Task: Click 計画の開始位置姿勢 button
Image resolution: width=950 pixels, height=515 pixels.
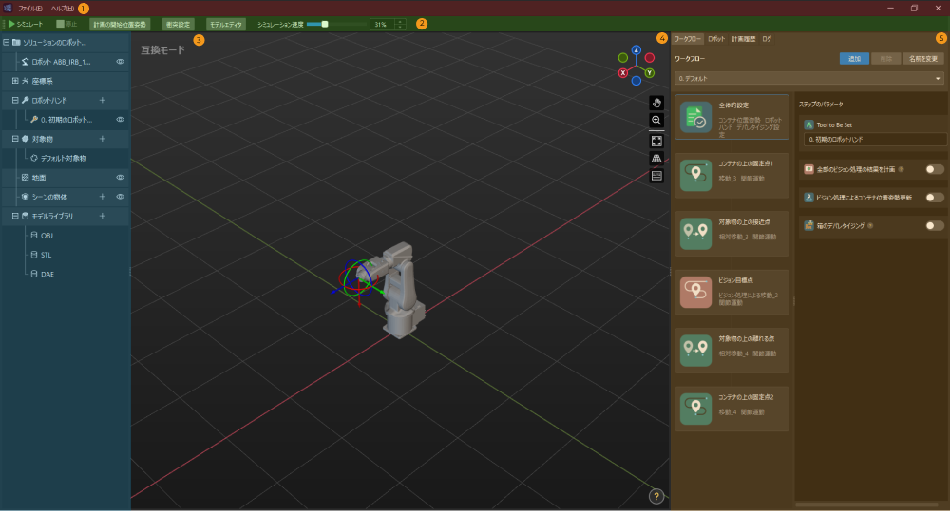Action: pyautogui.click(x=120, y=25)
